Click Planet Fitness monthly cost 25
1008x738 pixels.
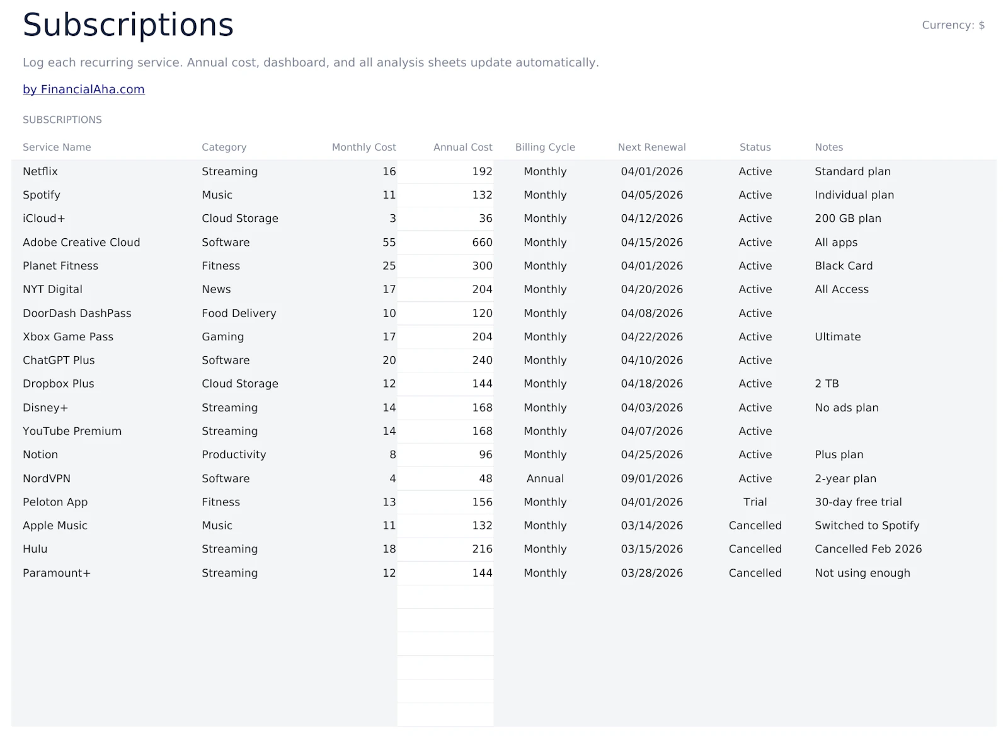point(389,265)
